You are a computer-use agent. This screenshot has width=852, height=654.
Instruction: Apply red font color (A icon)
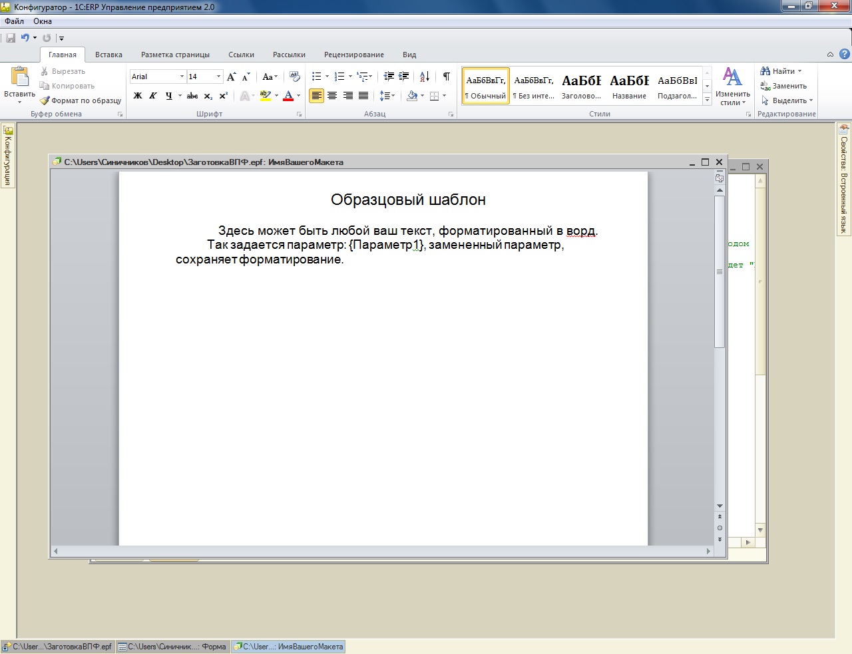[x=288, y=96]
